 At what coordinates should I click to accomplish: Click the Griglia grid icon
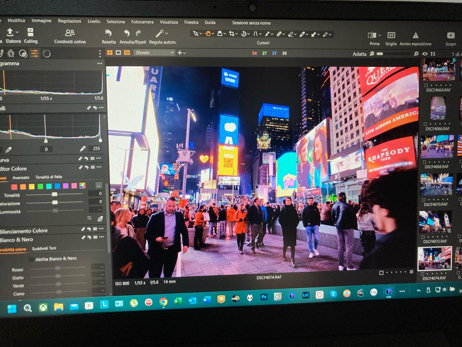(x=391, y=35)
